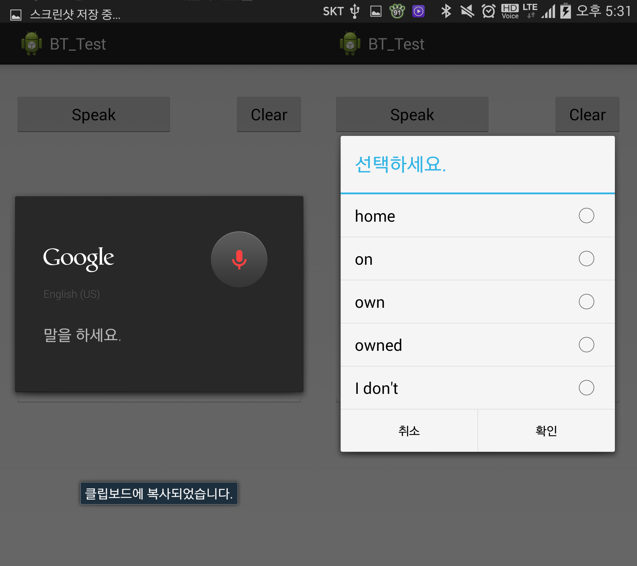637x566 pixels.
Task: Tap the right Clear button
Action: point(587,114)
